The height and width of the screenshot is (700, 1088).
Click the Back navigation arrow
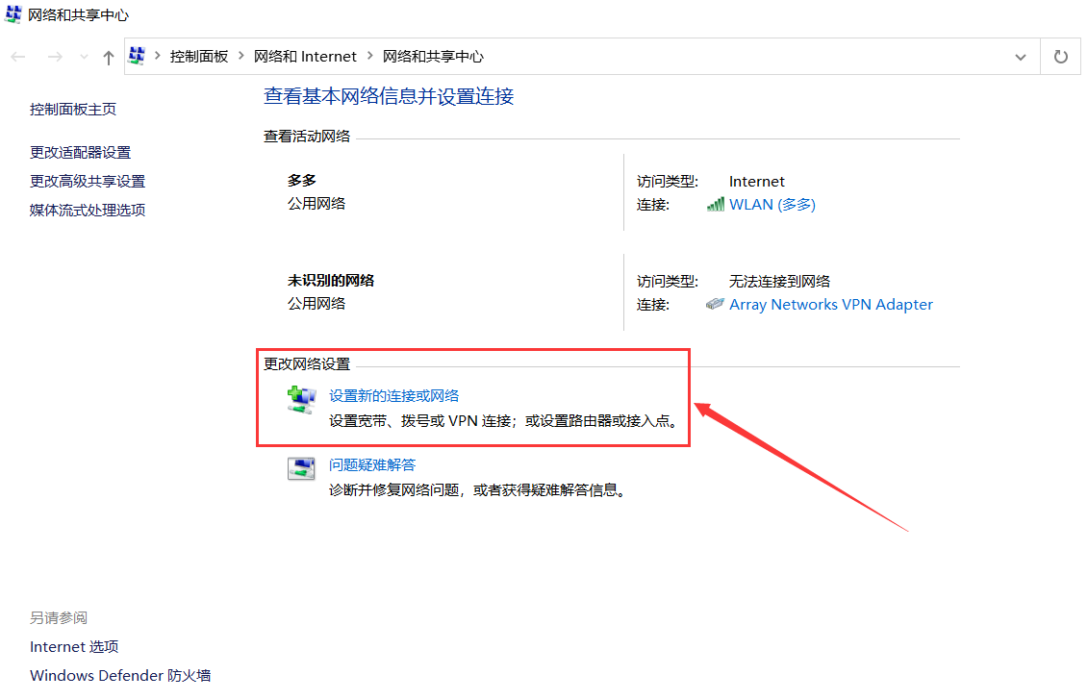pos(18,57)
